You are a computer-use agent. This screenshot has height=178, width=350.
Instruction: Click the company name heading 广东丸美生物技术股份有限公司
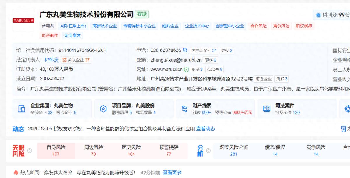[x=86, y=14]
